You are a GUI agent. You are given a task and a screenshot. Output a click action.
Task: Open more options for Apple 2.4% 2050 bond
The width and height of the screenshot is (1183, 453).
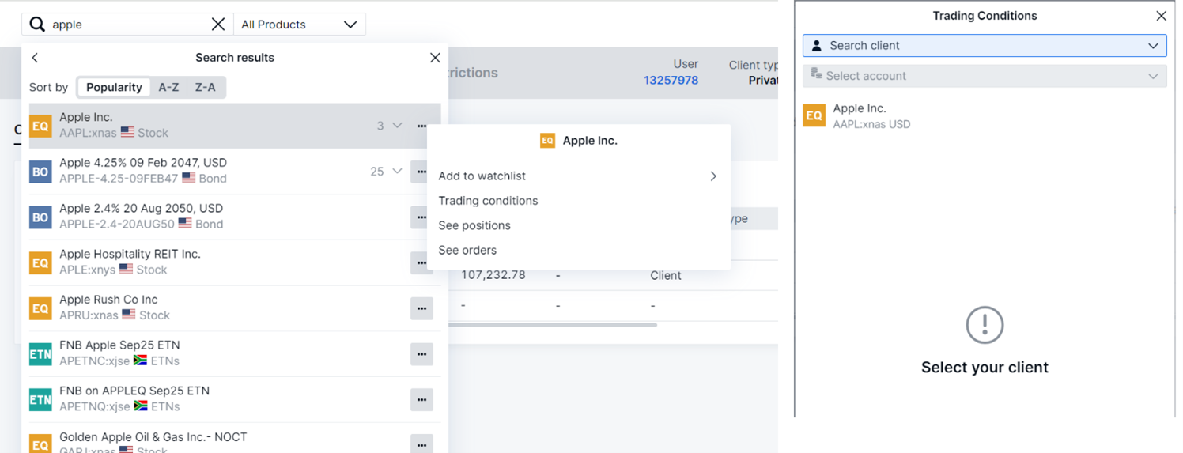421,217
